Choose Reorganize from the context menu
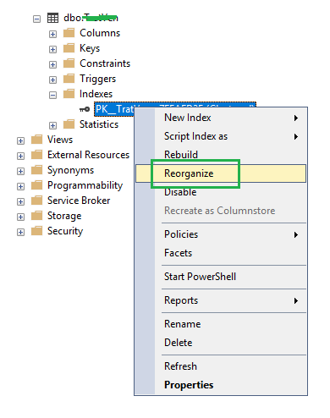The width and height of the screenshot is (330, 418). (221, 173)
